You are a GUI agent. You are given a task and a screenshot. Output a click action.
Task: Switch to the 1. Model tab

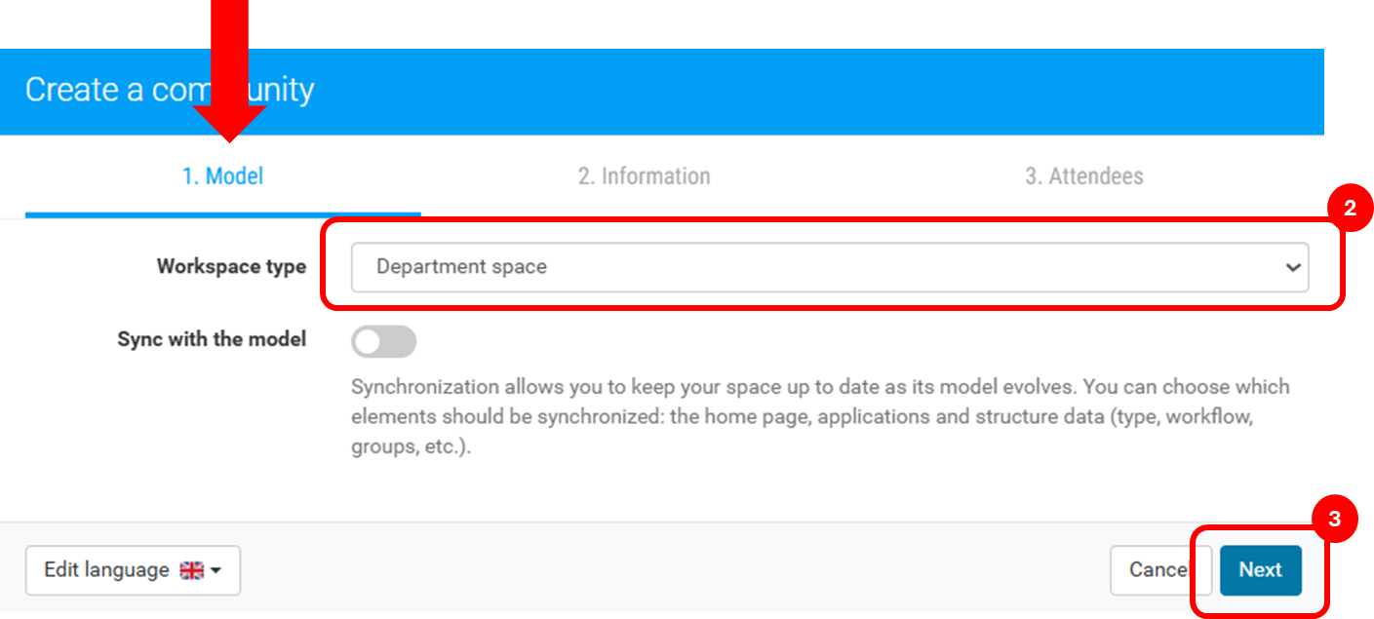(222, 176)
